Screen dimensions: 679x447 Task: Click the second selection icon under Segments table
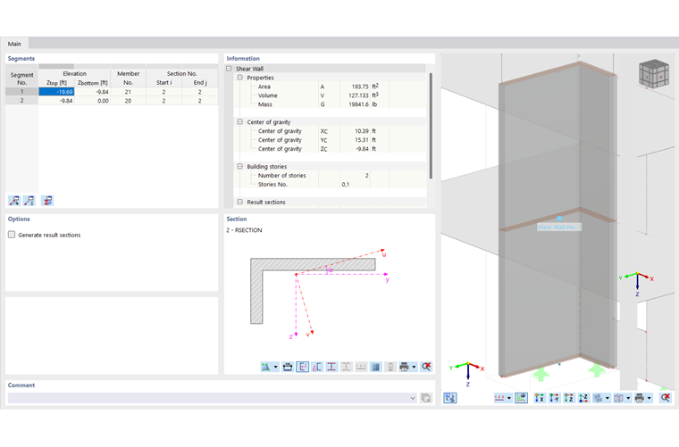29,201
